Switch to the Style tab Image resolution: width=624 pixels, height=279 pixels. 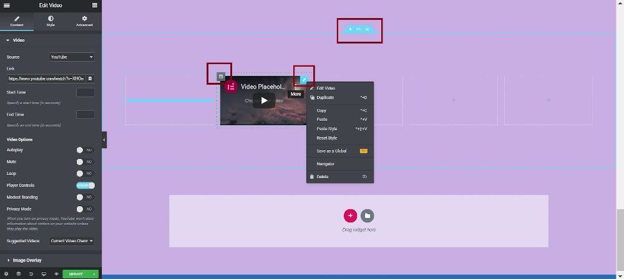(x=51, y=21)
